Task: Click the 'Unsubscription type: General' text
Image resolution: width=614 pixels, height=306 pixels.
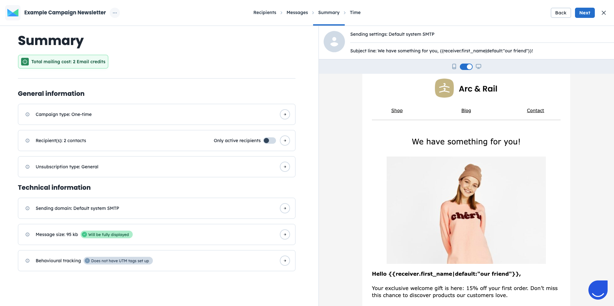Action: (67, 167)
